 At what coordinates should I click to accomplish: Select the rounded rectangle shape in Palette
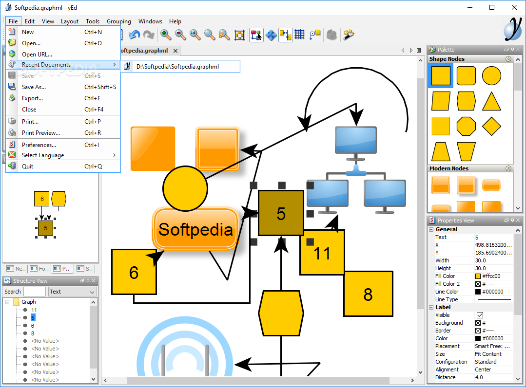466,76
